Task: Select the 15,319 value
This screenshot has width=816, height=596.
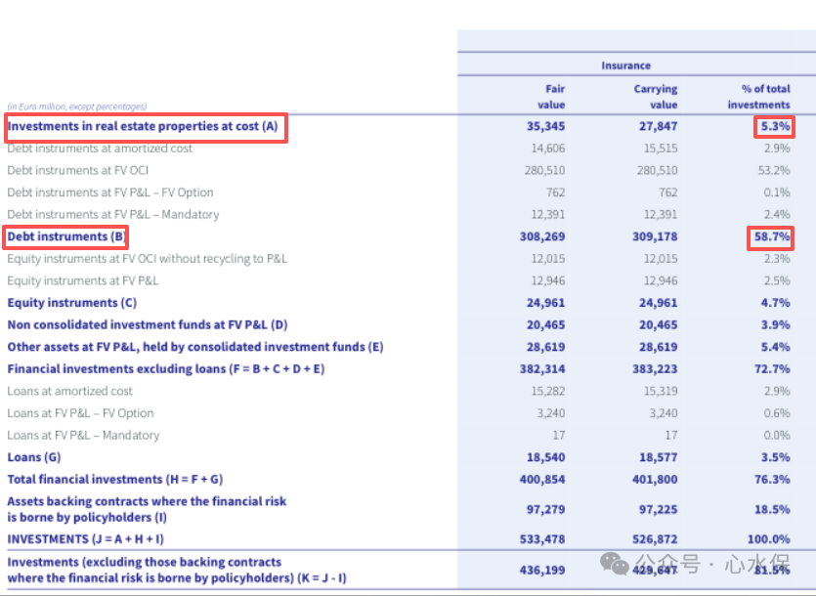Action: pos(661,392)
